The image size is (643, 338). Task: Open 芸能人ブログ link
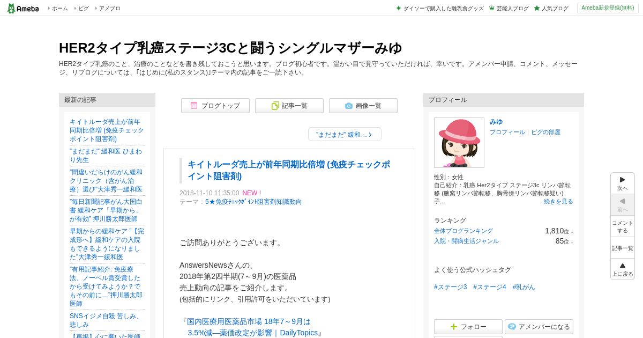click(509, 9)
